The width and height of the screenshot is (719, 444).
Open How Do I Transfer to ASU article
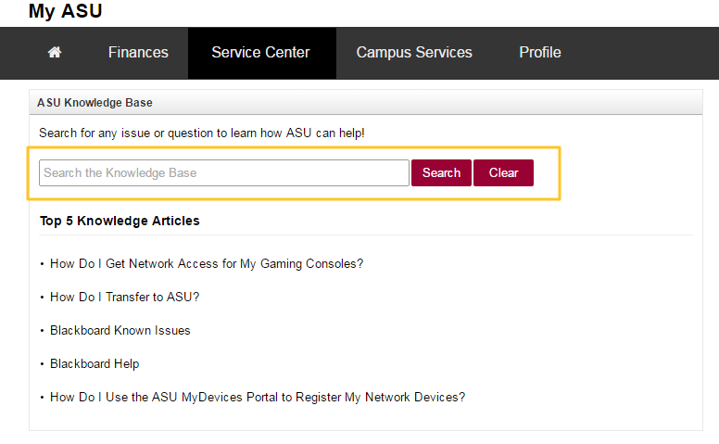(125, 298)
